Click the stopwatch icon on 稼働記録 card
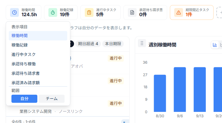The width and height of the screenshot is (222, 123). [53, 12]
